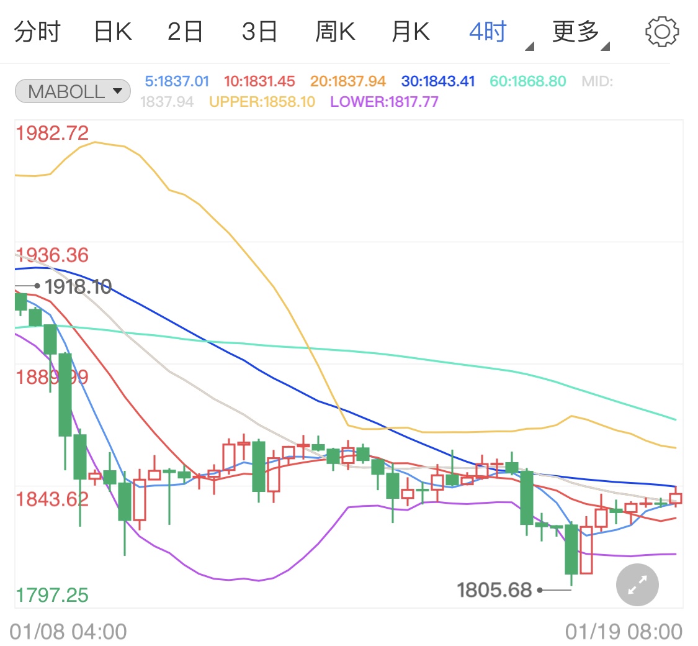This screenshot has width=698, height=646.
Task: Click the 30:1843.41 MA30 value
Action: tap(438, 81)
